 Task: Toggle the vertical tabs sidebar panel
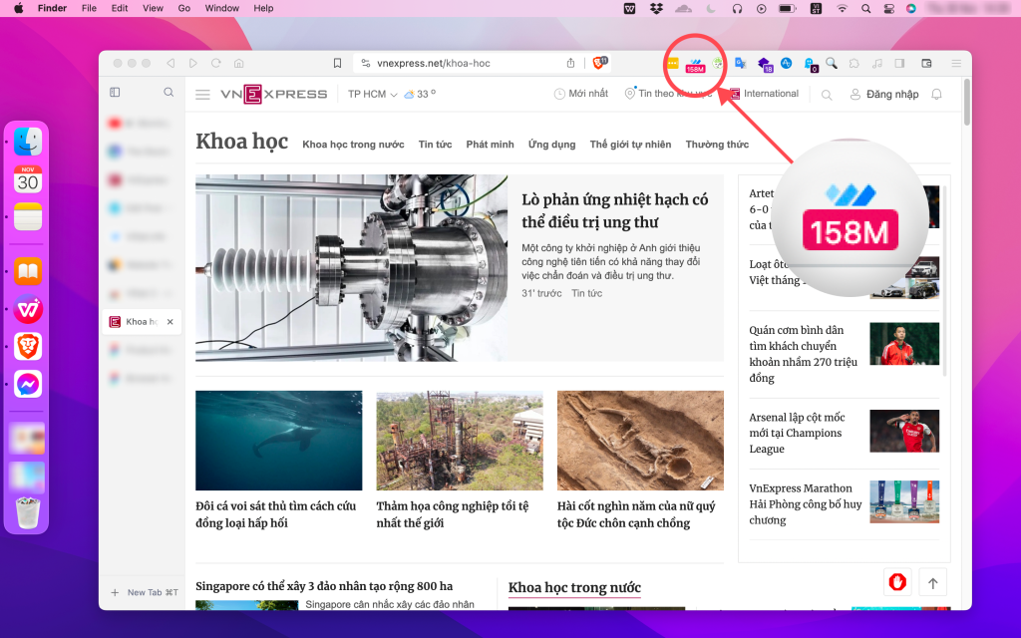click(115, 93)
